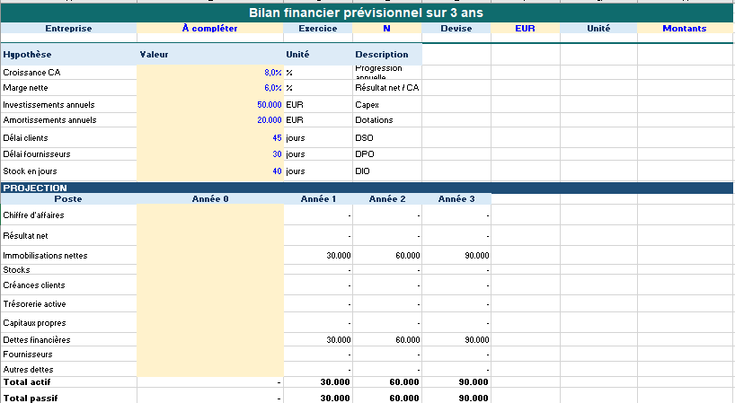Select the 'DIO' description cell

click(386, 171)
